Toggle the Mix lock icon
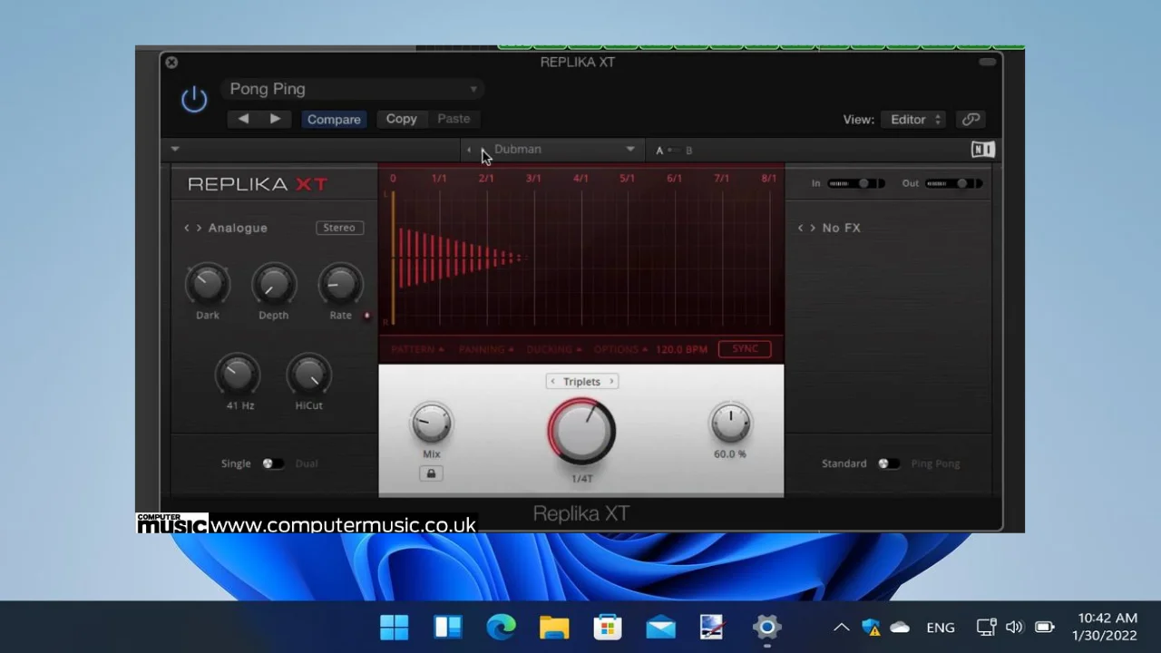The width and height of the screenshot is (1161, 653). click(x=431, y=473)
